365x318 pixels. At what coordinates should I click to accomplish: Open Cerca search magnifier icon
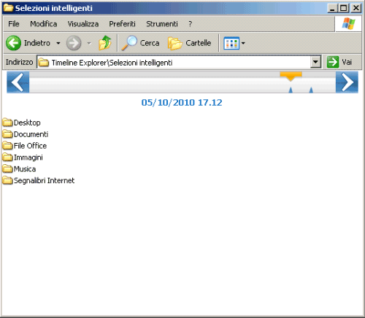tap(129, 43)
